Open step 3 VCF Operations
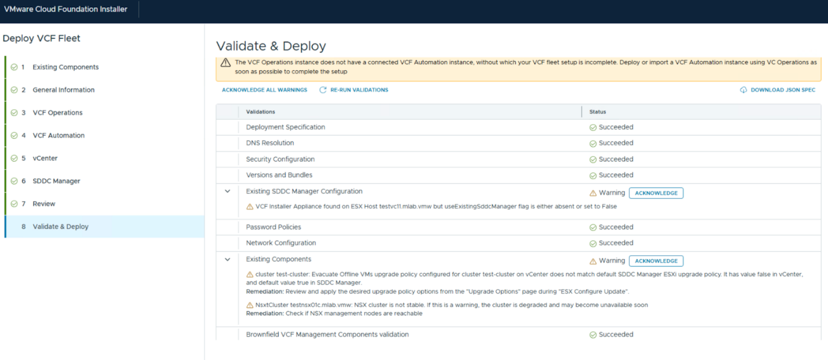This screenshot has height=360, width=828. tap(58, 113)
